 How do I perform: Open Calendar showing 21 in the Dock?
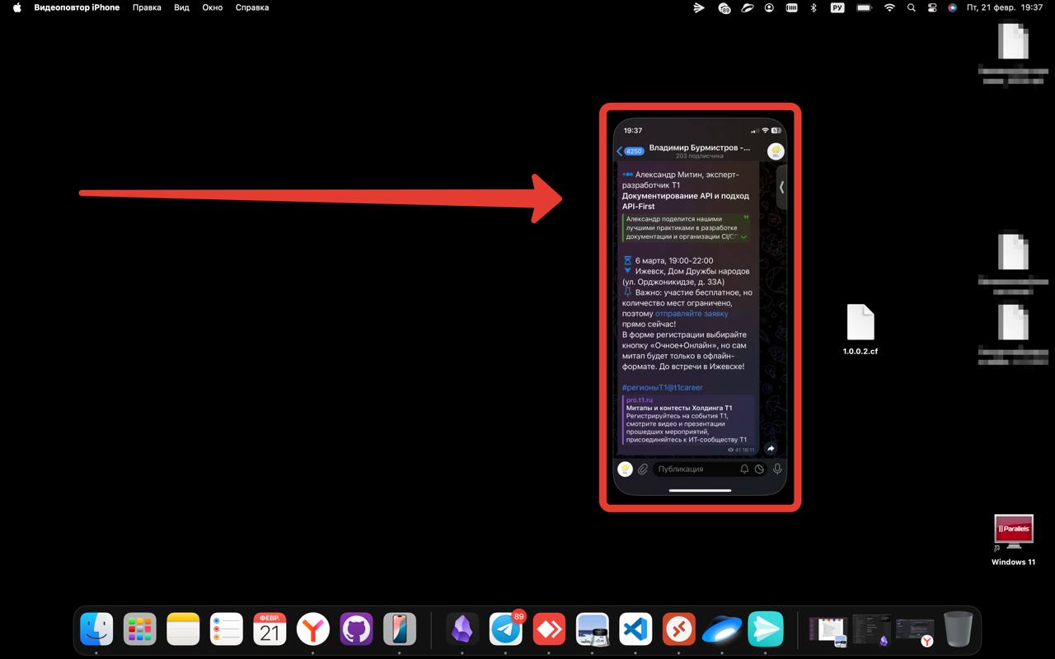coord(270,630)
